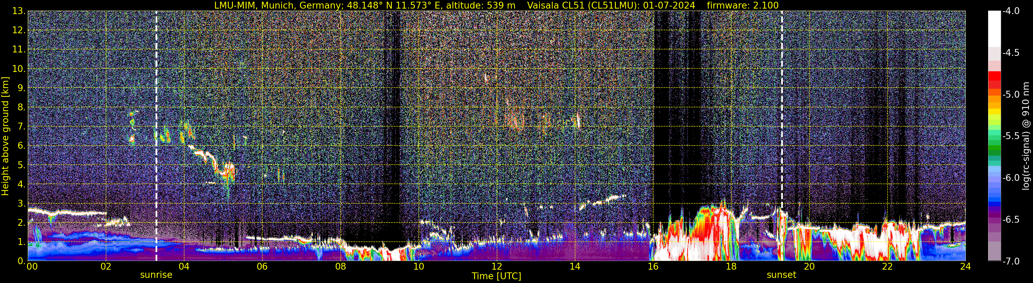Click the 'Height above ground [km]' axis label
Image resolution: width=1033 pixels, height=283 pixels.
click(x=5, y=136)
